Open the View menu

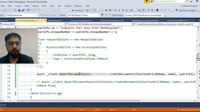(10, 6)
